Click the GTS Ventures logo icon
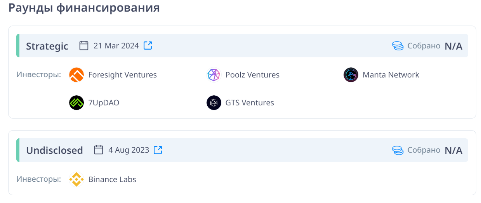The height and width of the screenshot is (203, 481). [x=214, y=103]
